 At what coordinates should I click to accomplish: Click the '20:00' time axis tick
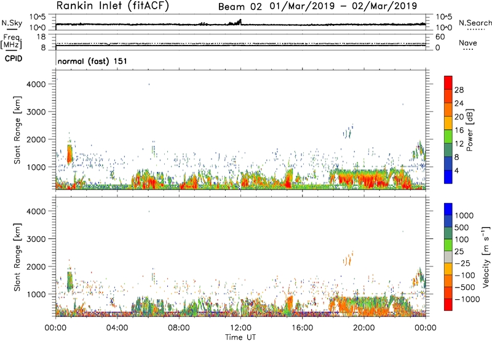coord(364,328)
